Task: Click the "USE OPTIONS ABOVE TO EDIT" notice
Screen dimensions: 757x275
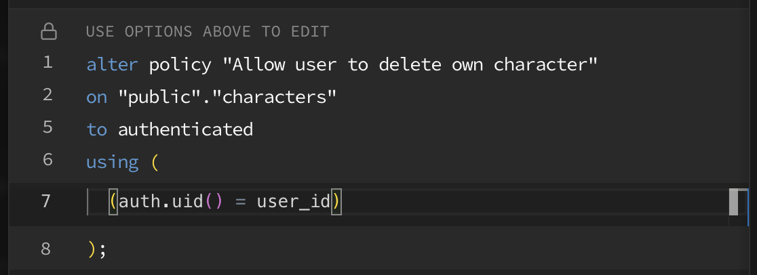Action: (207, 31)
